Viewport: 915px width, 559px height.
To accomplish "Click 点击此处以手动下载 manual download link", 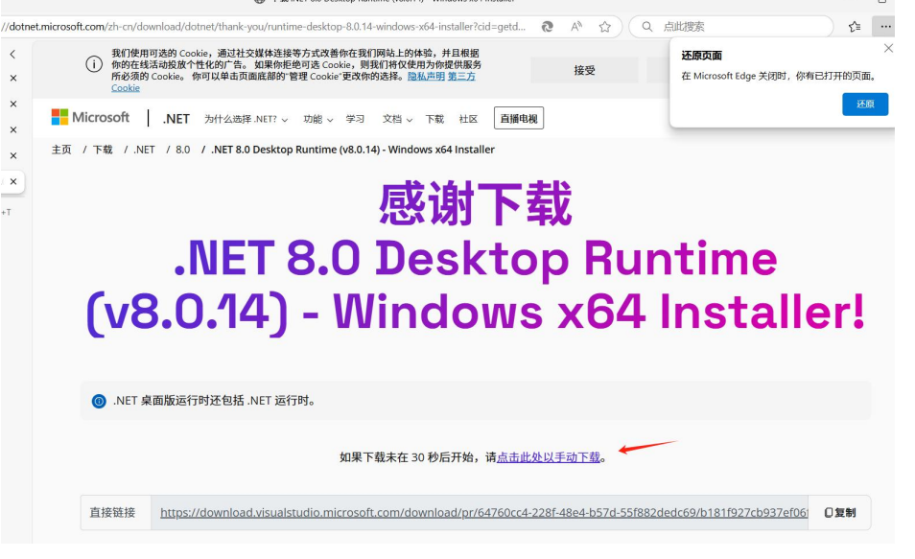I will 549,457.
